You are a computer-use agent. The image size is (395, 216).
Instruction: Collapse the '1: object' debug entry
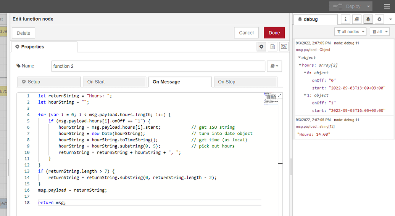(305, 95)
